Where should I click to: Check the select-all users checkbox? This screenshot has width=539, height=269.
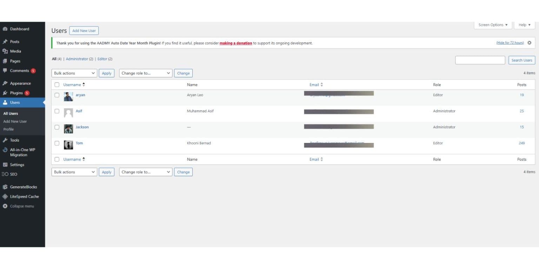57,84
